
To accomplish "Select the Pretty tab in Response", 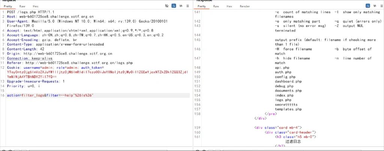I will (201, 6).
